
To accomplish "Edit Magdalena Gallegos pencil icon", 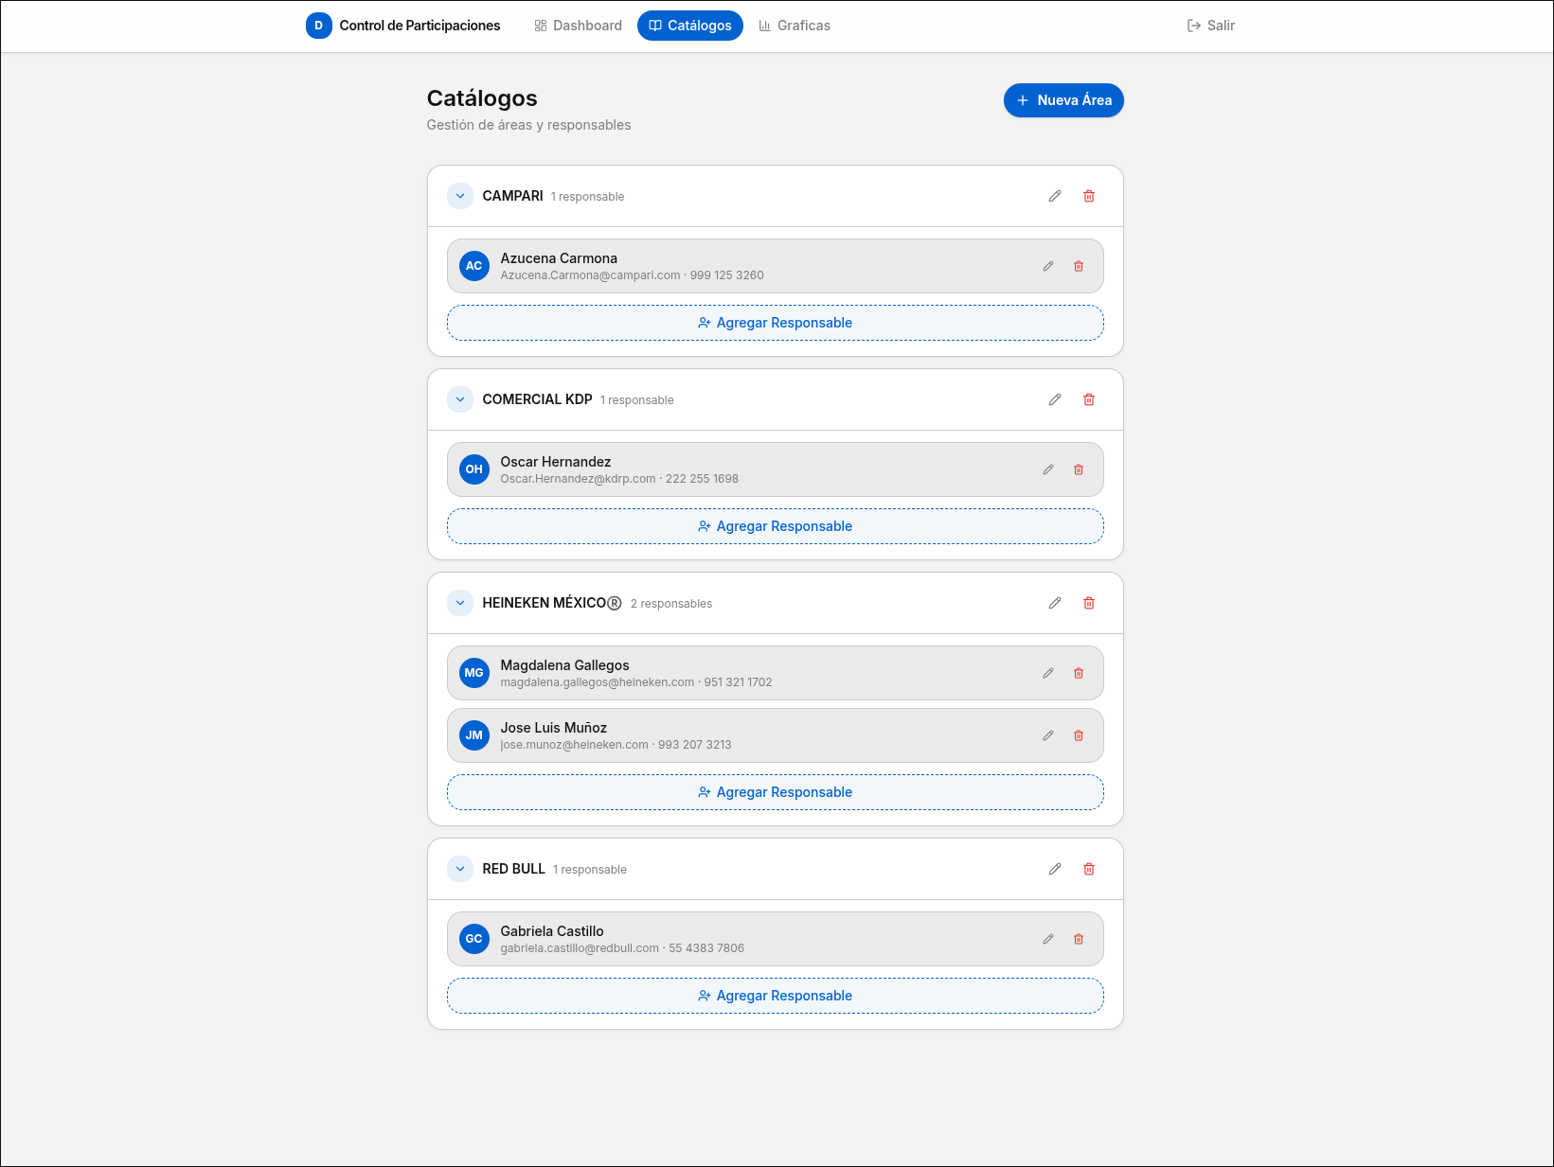I will (x=1048, y=673).
